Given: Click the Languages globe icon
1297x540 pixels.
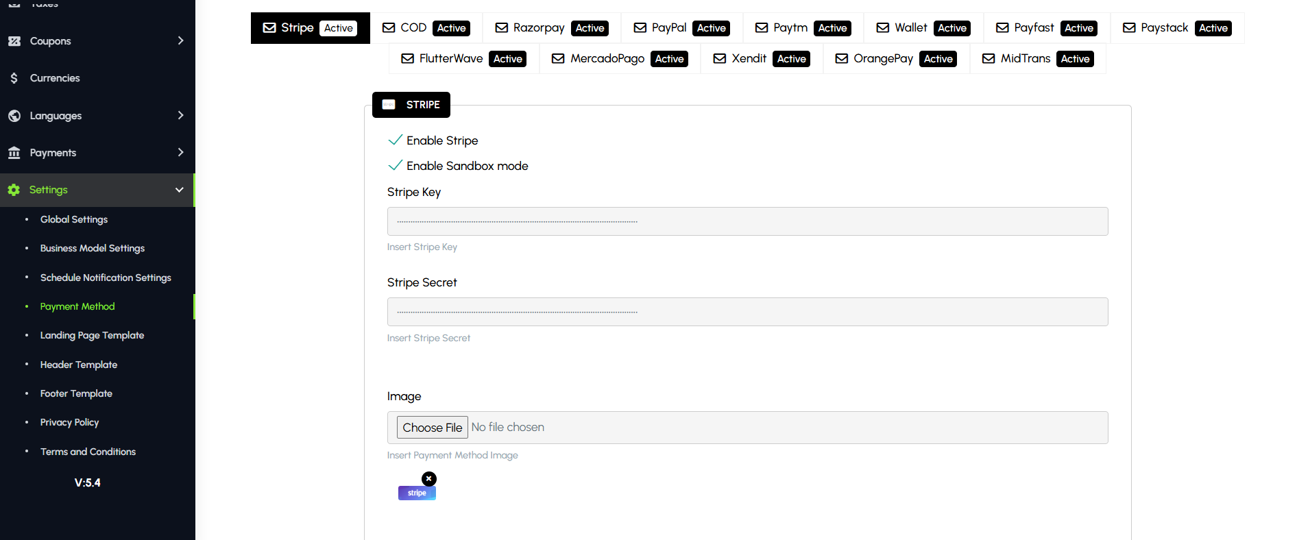Looking at the screenshot, I should coord(14,116).
